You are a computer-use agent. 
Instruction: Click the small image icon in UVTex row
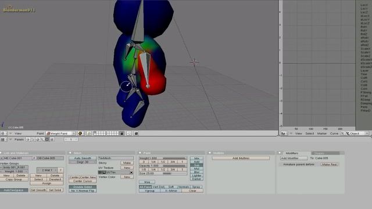(104, 172)
